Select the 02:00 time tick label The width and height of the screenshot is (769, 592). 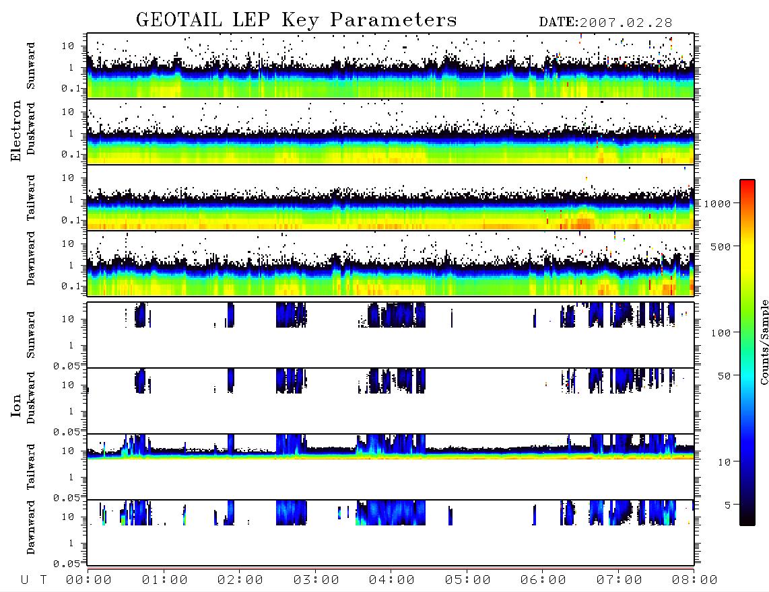(240, 580)
